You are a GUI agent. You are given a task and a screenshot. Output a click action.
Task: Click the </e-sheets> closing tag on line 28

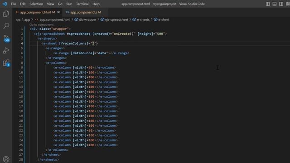[x=48, y=159]
